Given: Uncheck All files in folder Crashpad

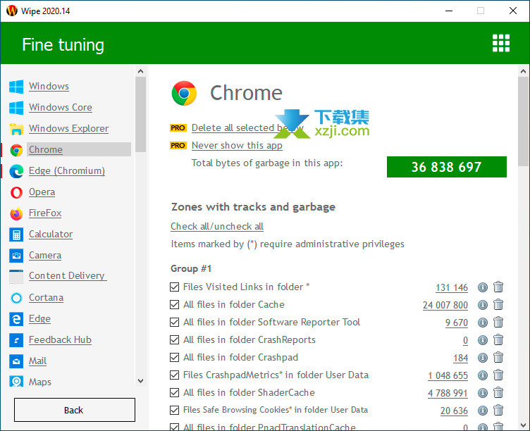Looking at the screenshot, I should coord(174,357).
